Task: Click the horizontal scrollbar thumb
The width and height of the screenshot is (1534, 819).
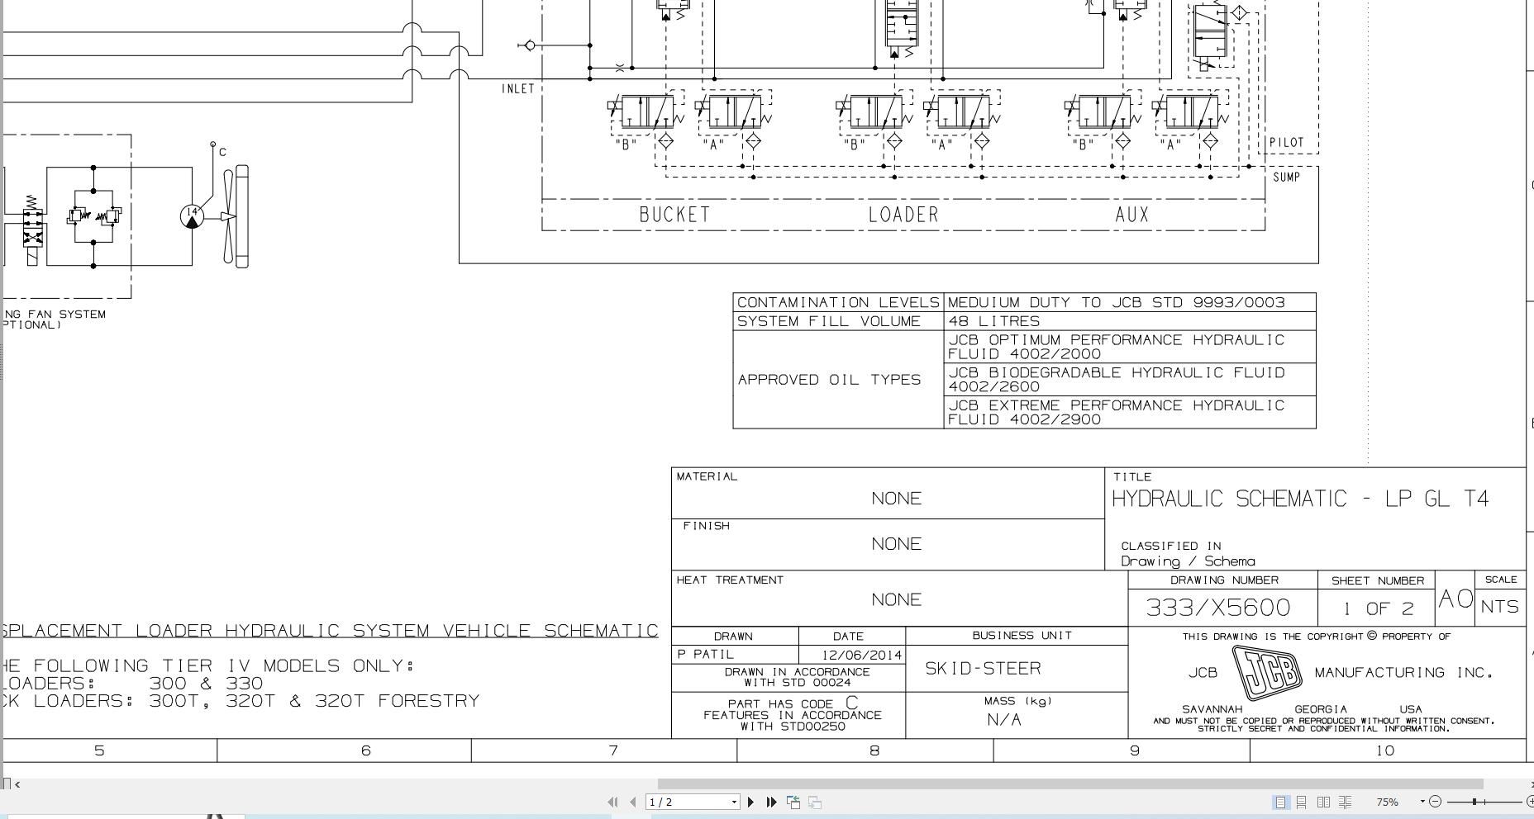Action: (1070, 783)
